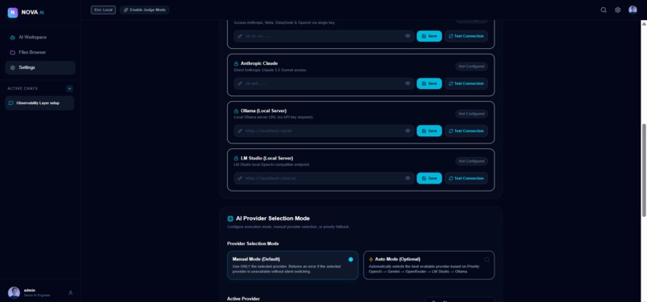Image resolution: width=647 pixels, height=302 pixels.
Task: Open search from the top bar icon
Action: pos(604,10)
